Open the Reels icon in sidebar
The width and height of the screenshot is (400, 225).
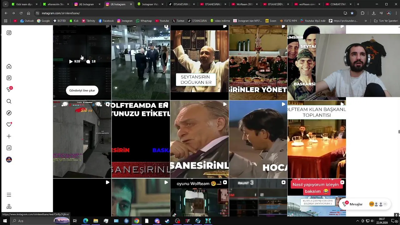click(9, 78)
